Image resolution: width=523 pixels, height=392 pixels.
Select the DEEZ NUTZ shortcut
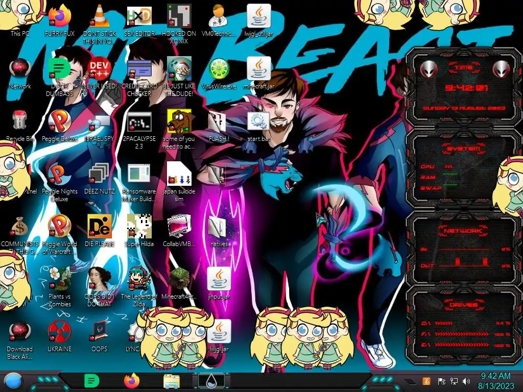pos(100,178)
